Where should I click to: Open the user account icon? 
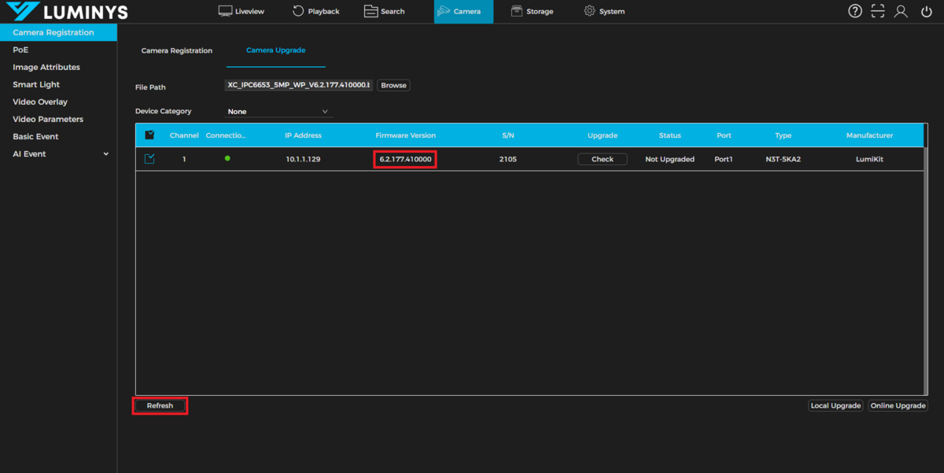pyautogui.click(x=902, y=11)
